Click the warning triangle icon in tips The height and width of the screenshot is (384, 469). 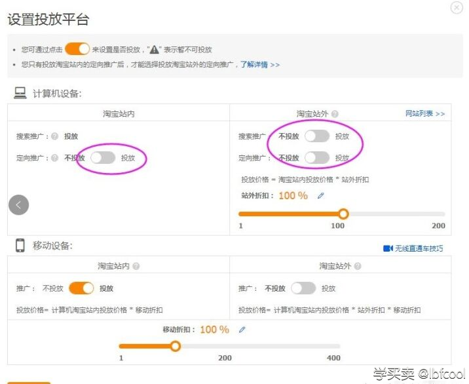click(x=155, y=49)
